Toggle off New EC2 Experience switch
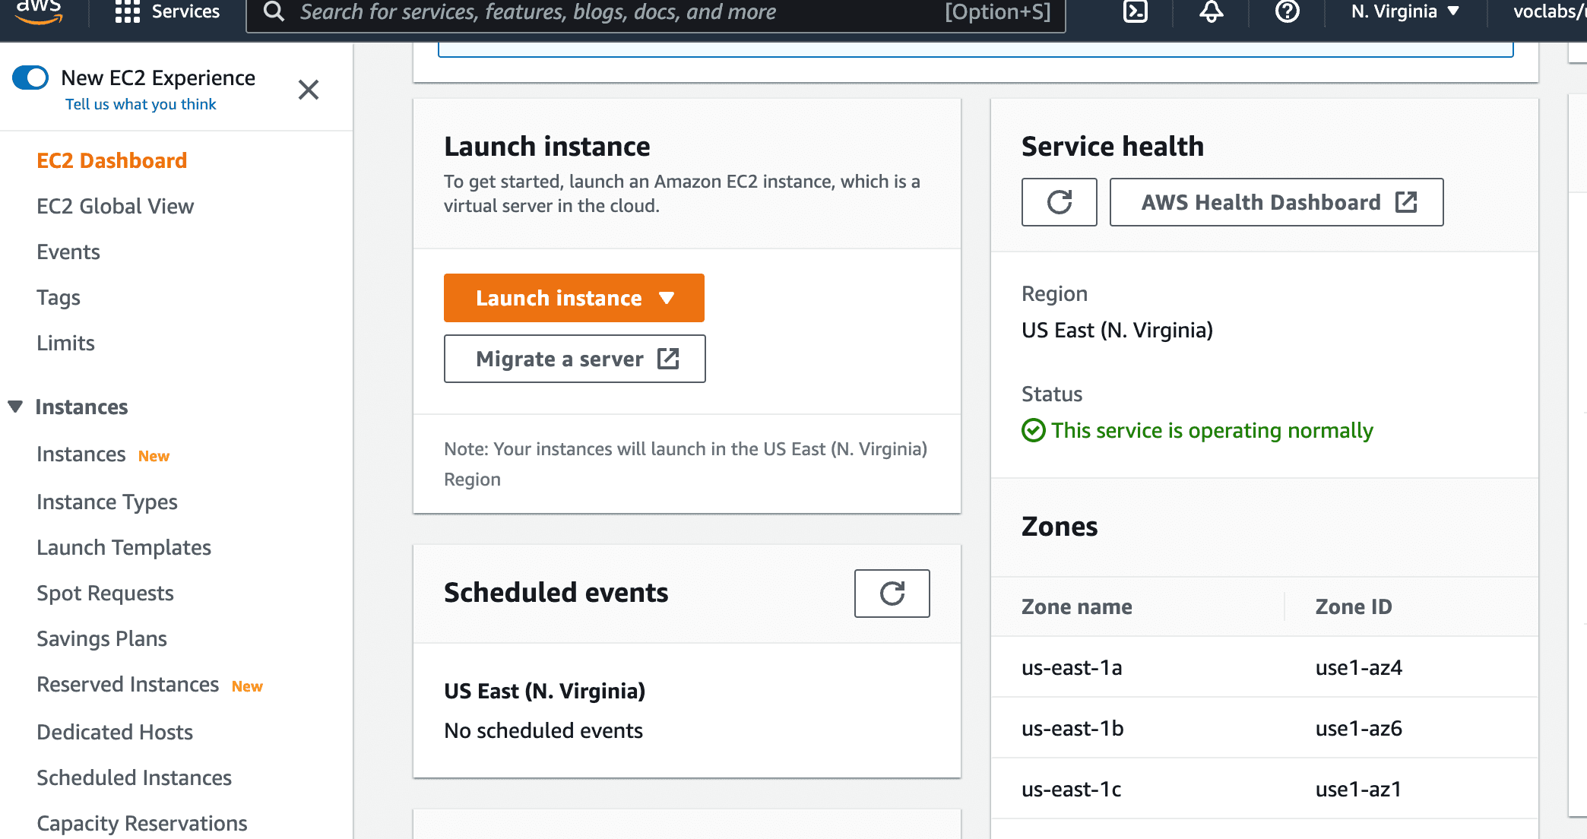The width and height of the screenshot is (1587, 839). [30, 78]
